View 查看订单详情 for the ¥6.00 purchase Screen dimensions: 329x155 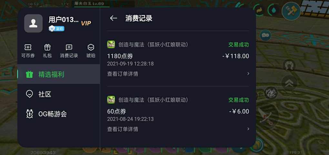[123, 129]
